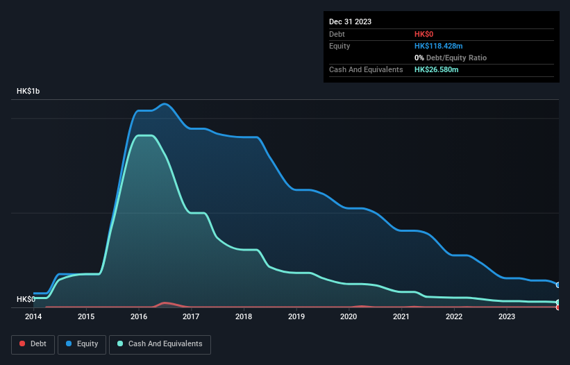Select the blue Equity end-of-line marker

pyautogui.click(x=558, y=285)
